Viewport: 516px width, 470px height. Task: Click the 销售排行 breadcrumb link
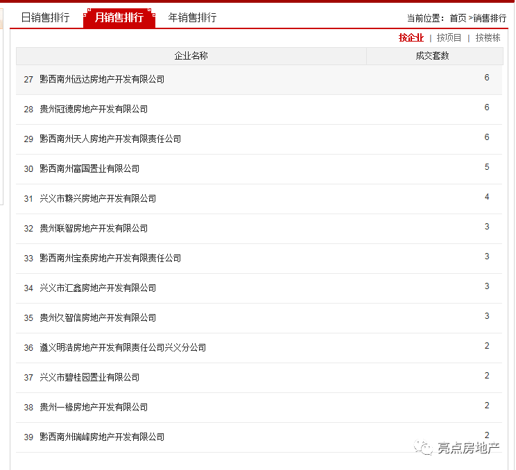pos(490,18)
